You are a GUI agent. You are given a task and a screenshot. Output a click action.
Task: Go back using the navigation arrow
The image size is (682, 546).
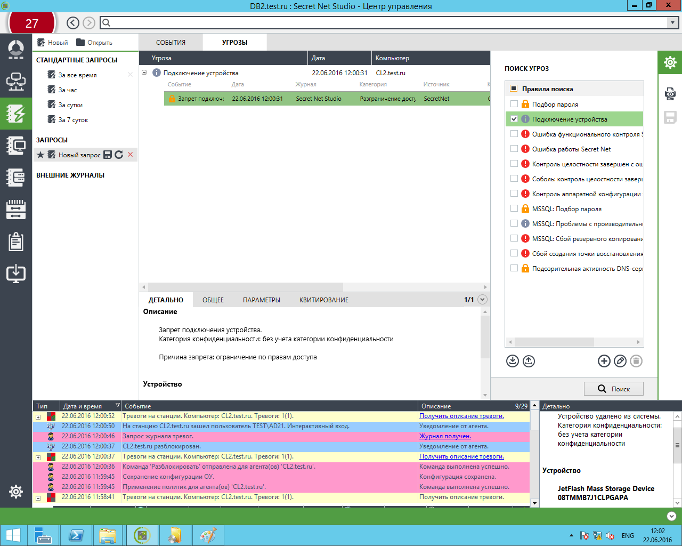coord(73,23)
